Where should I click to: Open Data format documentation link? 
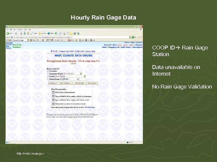coord(65,92)
